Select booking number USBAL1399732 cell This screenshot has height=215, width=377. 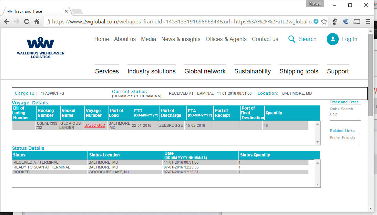[x=47, y=125]
